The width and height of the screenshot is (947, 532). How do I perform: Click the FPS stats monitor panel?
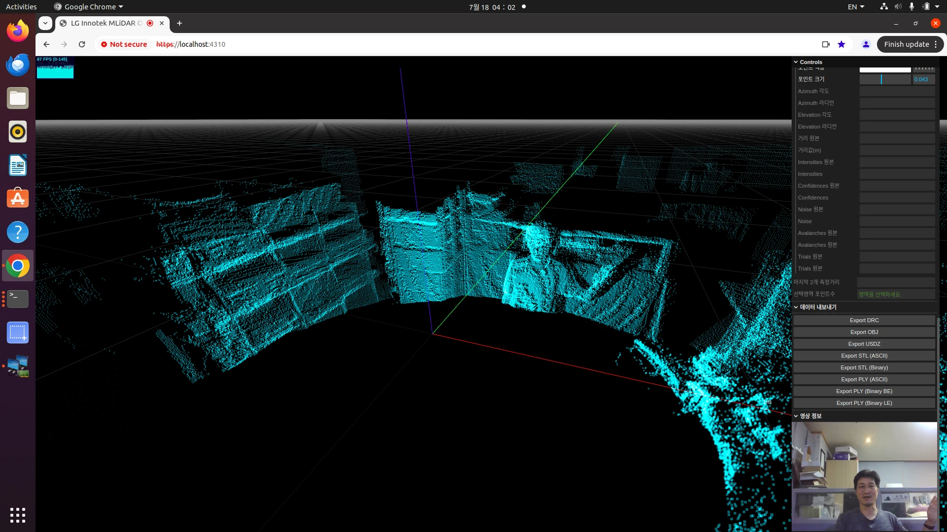tap(55, 67)
